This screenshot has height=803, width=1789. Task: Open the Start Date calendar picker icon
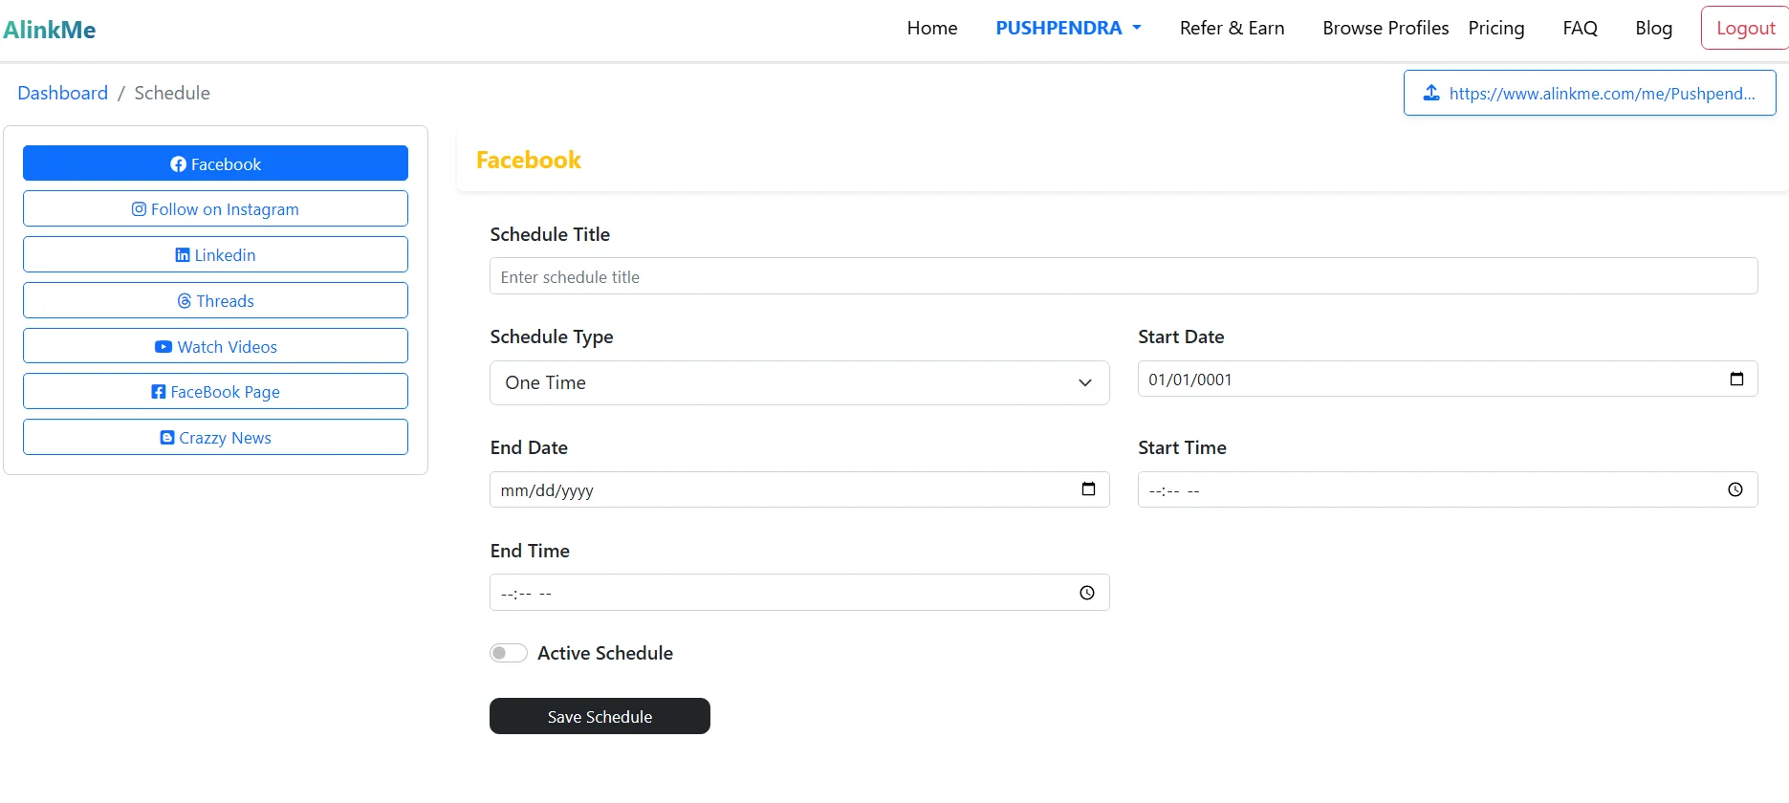(x=1736, y=380)
